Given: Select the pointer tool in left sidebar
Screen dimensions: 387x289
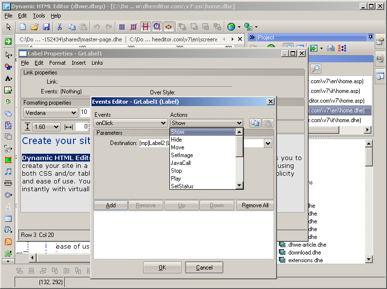Looking at the screenshot, I should (8, 55).
